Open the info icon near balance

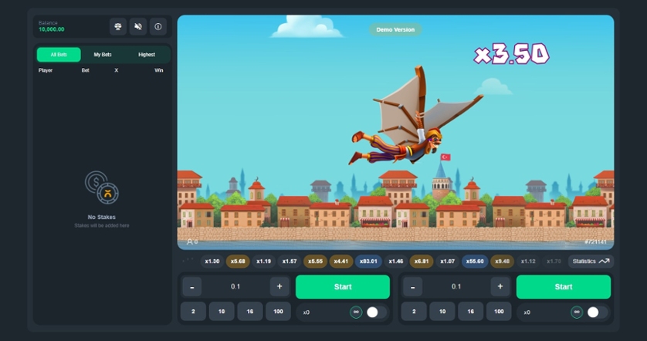pos(158,26)
